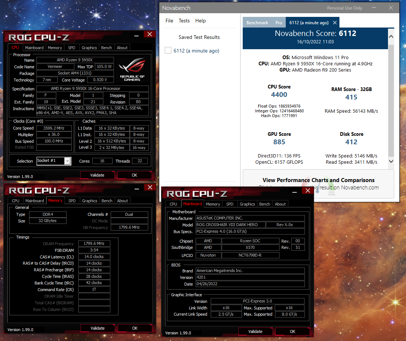The width and height of the screenshot is (406, 341).
Task: Click the GPU Score value 885
Action: [279, 142]
